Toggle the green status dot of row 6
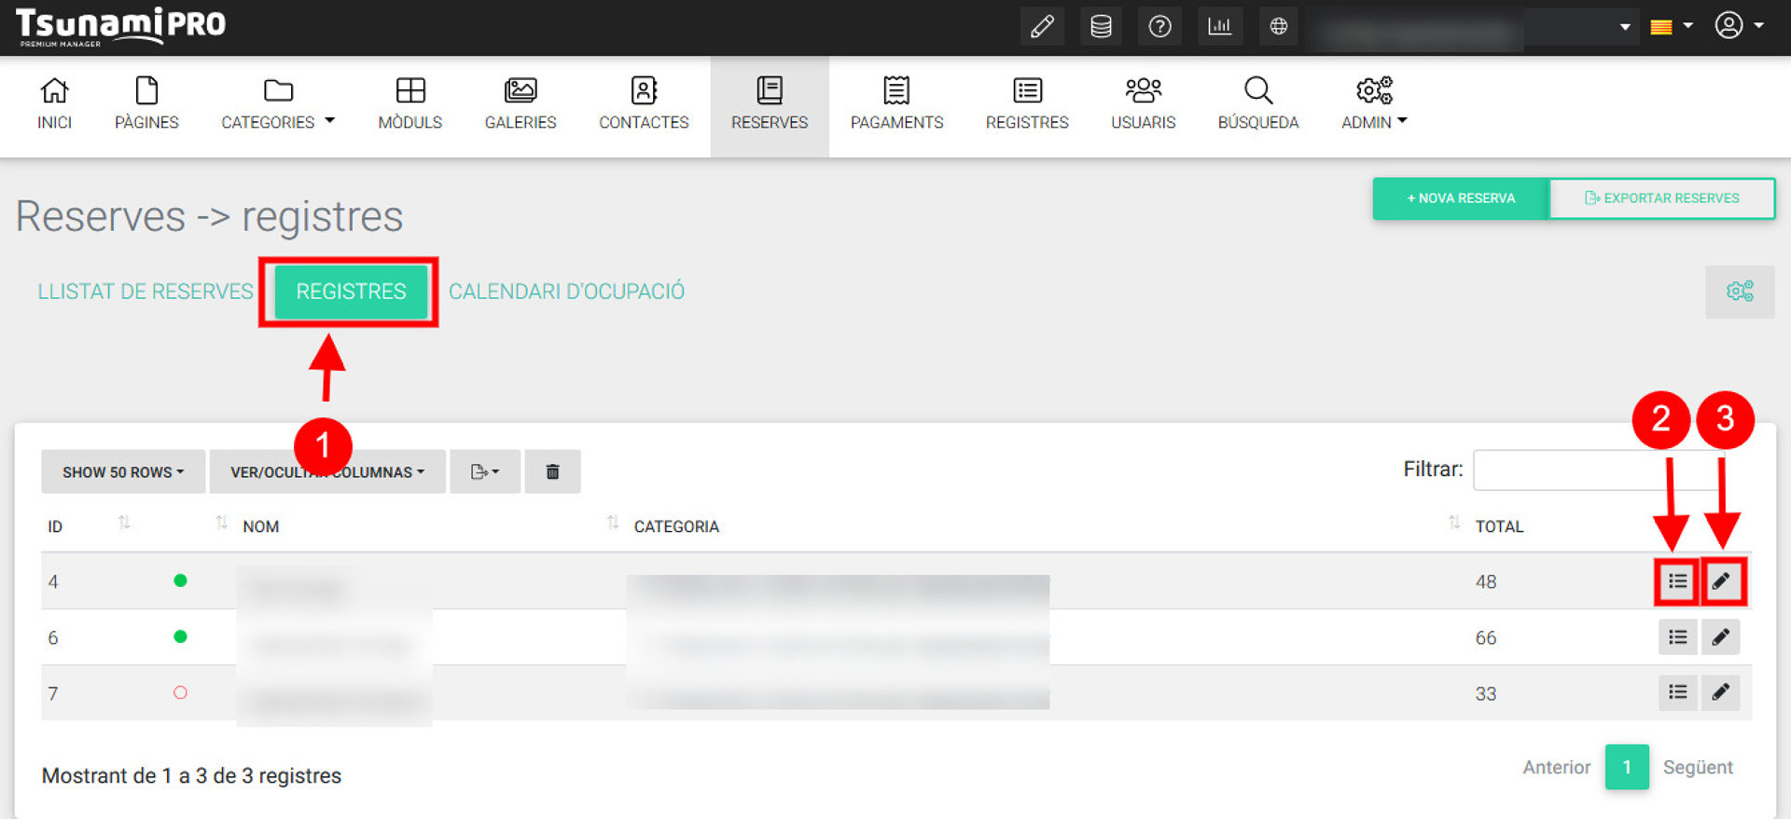Image resolution: width=1791 pixels, height=819 pixels. tap(180, 636)
